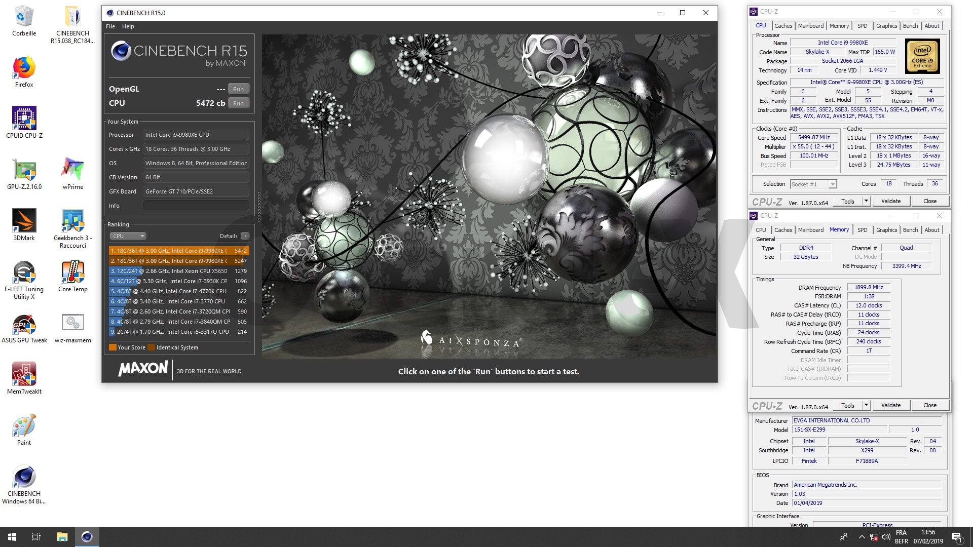
Task: Launch ASUS GPU Tweak shortcut
Action: (x=24, y=328)
